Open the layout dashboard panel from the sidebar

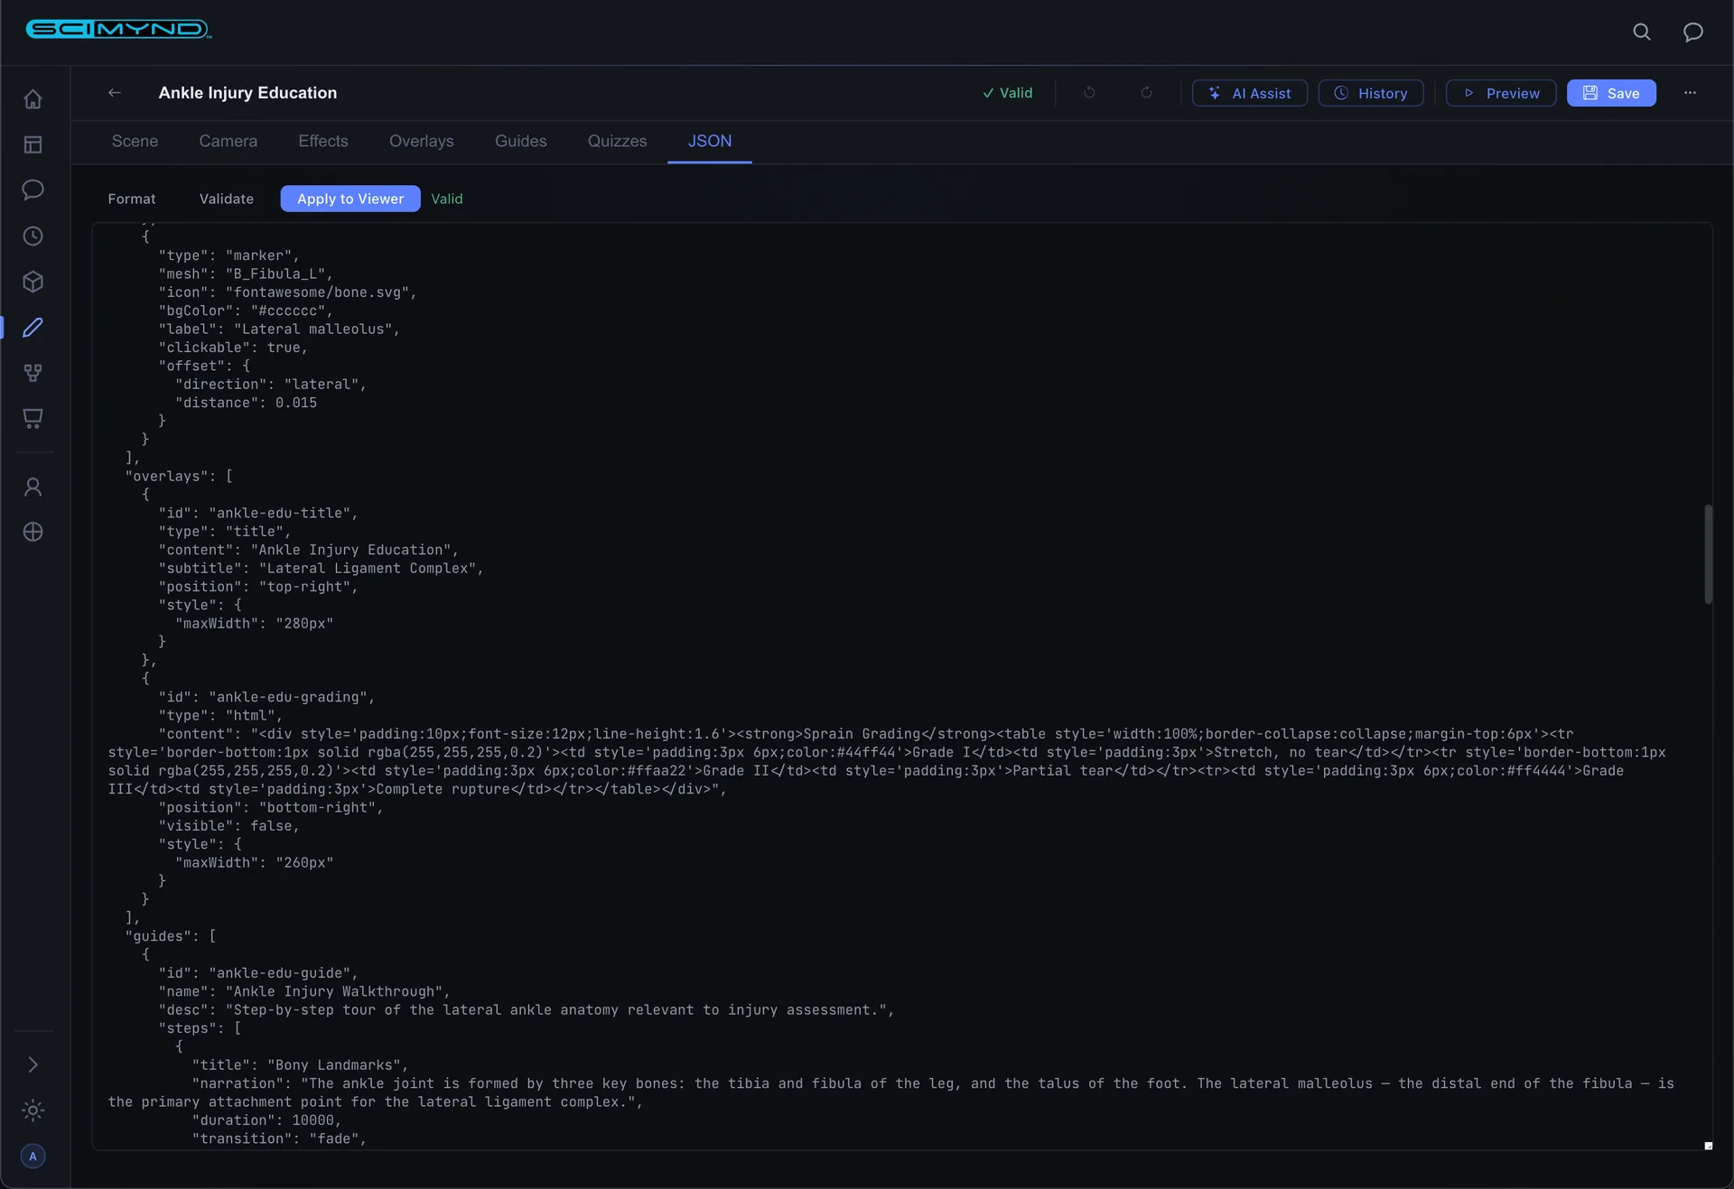click(33, 144)
